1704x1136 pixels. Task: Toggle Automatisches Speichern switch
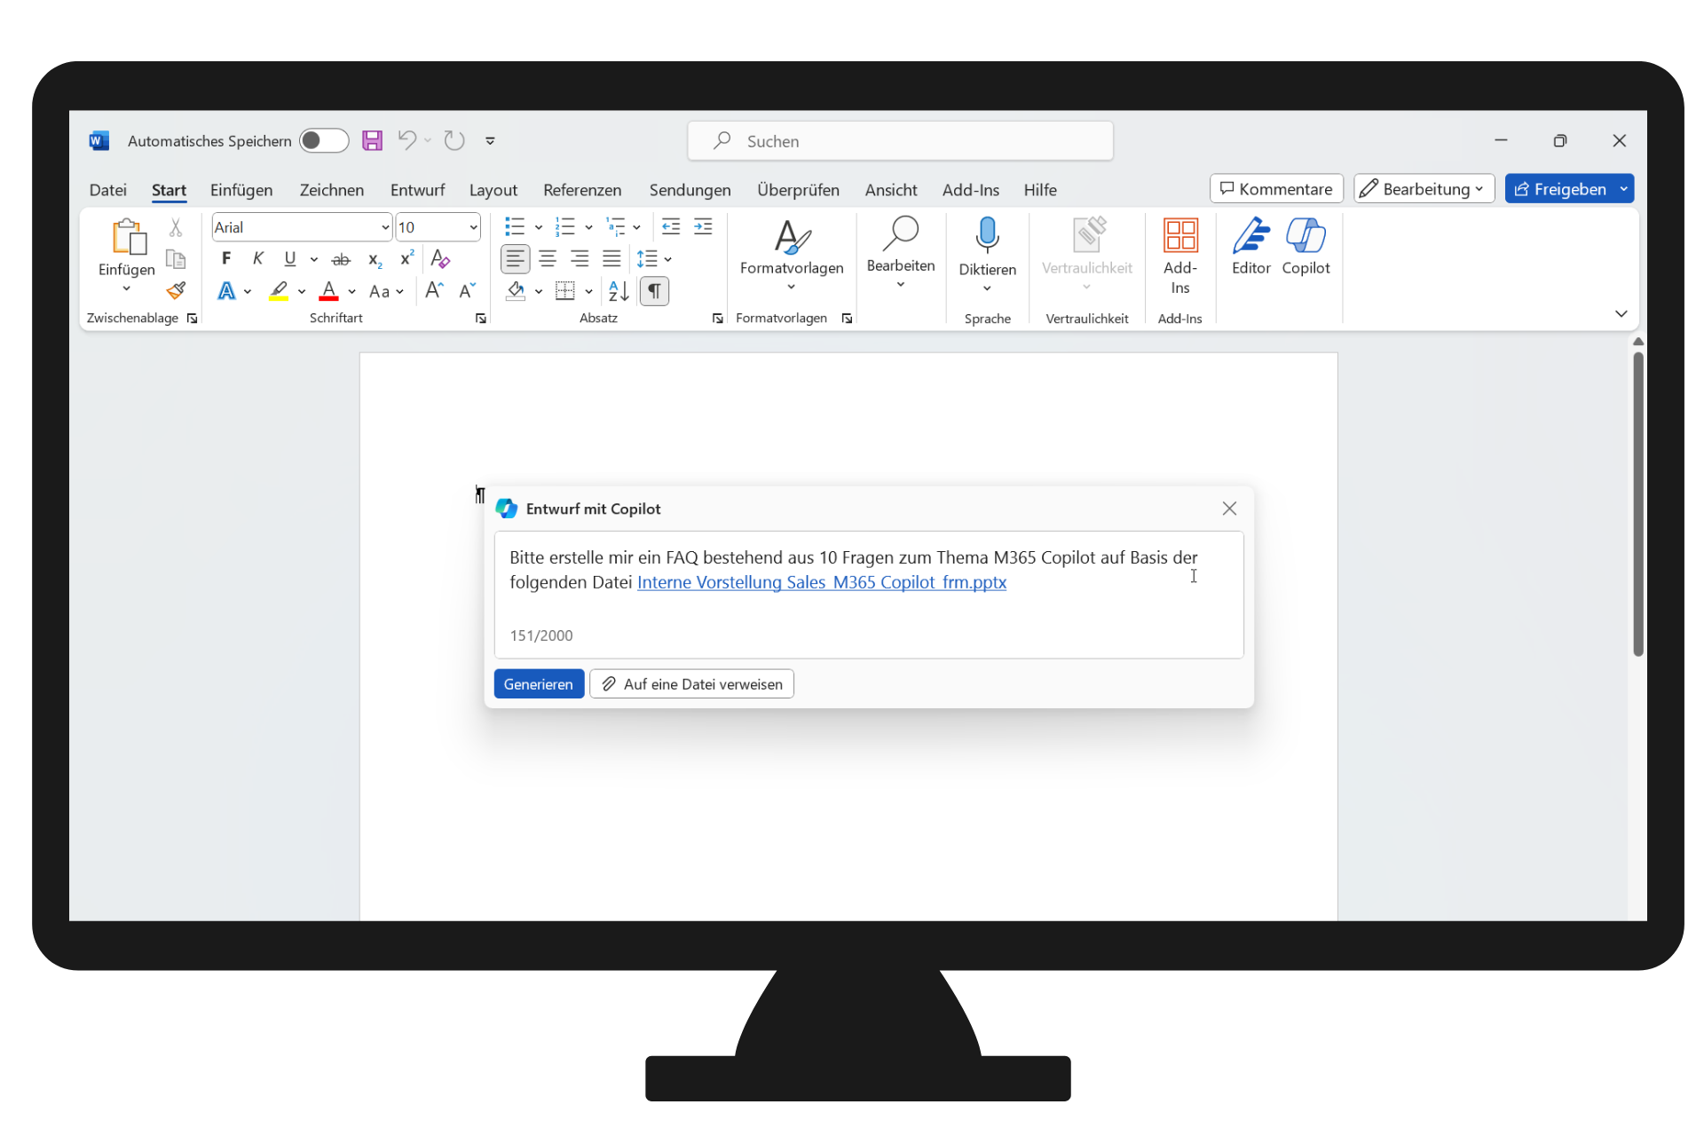[x=323, y=140]
